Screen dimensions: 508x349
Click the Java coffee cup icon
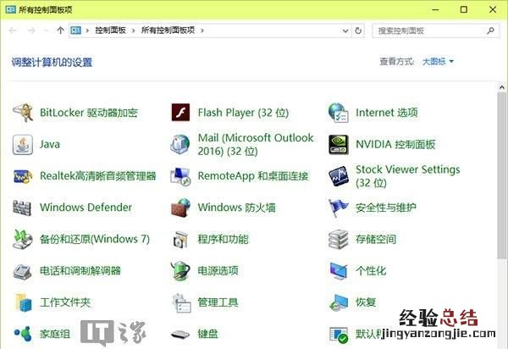pos(23,145)
